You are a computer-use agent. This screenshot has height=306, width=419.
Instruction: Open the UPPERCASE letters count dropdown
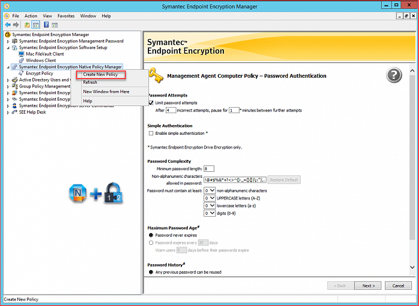(209, 198)
